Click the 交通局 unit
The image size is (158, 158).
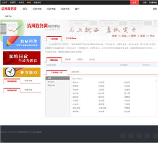pyautogui.click(x=127, y=90)
